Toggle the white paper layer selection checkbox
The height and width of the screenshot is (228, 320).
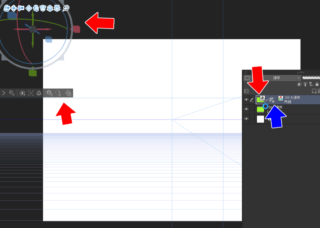tap(252, 119)
